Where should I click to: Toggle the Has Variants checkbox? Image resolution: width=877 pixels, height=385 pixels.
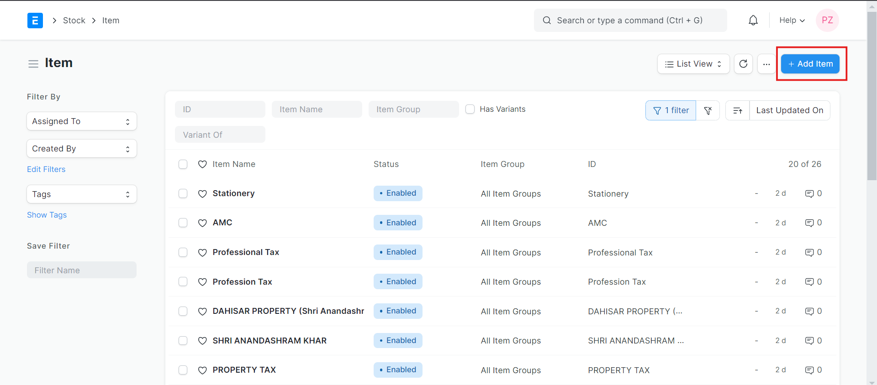click(x=470, y=109)
